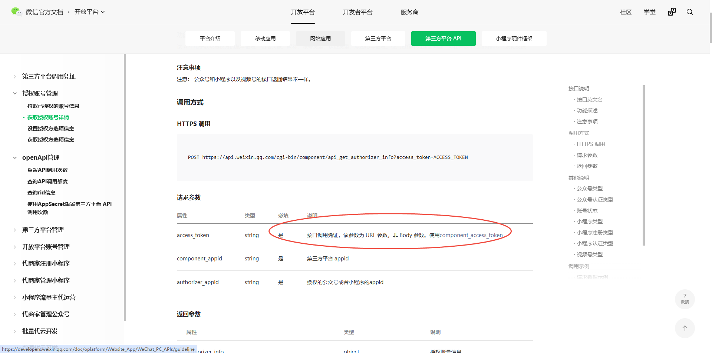Click the language translate icon
This screenshot has width=712, height=353.
(x=672, y=12)
